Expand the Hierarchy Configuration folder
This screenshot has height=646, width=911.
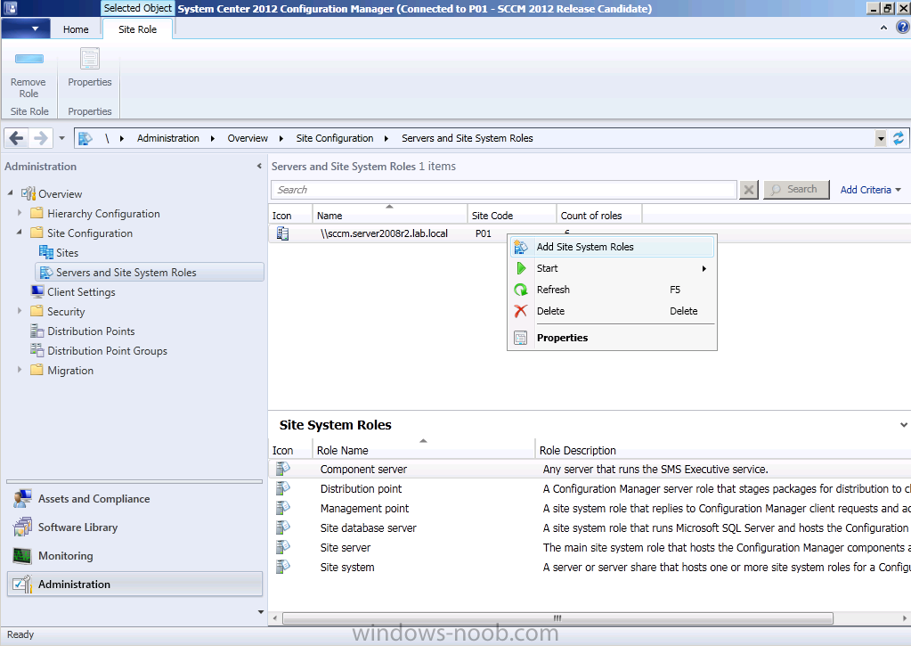point(20,213)
